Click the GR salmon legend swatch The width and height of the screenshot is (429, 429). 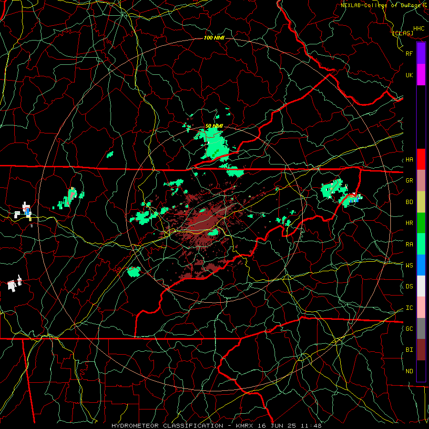pos(421,180)
